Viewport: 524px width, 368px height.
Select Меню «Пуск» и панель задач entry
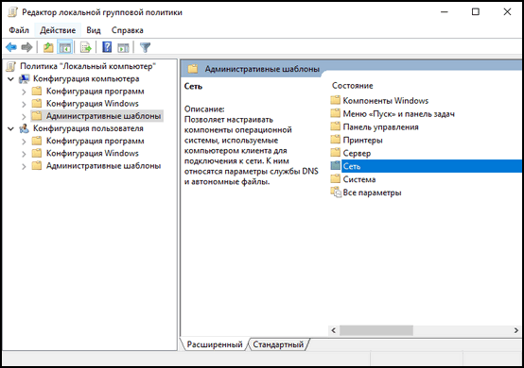[x=399, y=113]
